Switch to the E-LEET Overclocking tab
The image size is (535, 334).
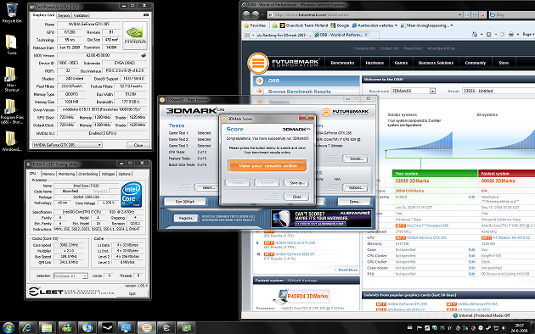(x=88, y=174)
